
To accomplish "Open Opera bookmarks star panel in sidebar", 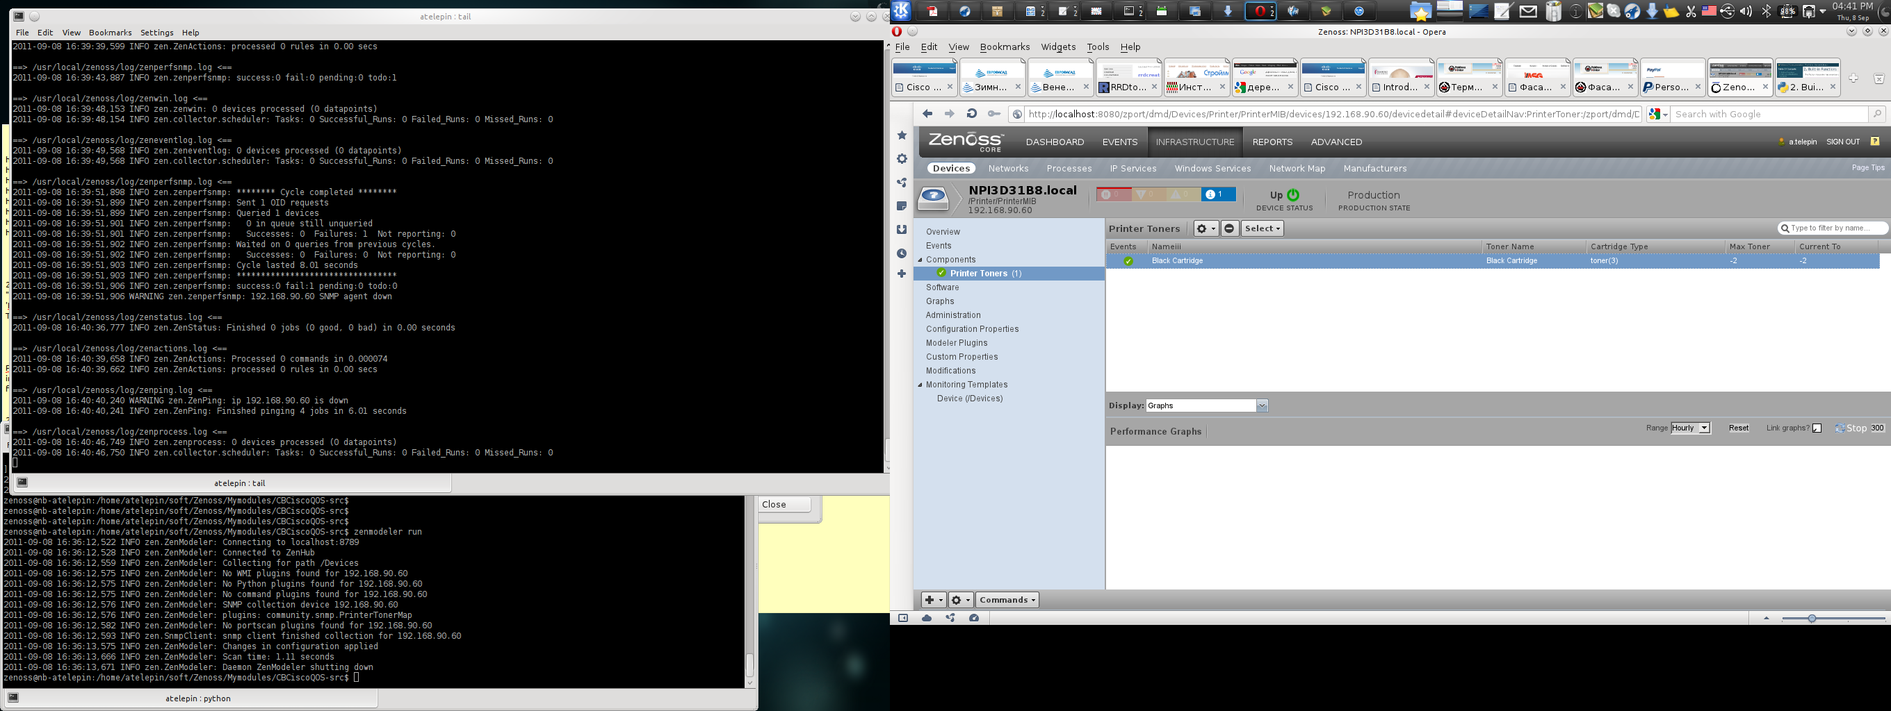I will pos(902,135).
